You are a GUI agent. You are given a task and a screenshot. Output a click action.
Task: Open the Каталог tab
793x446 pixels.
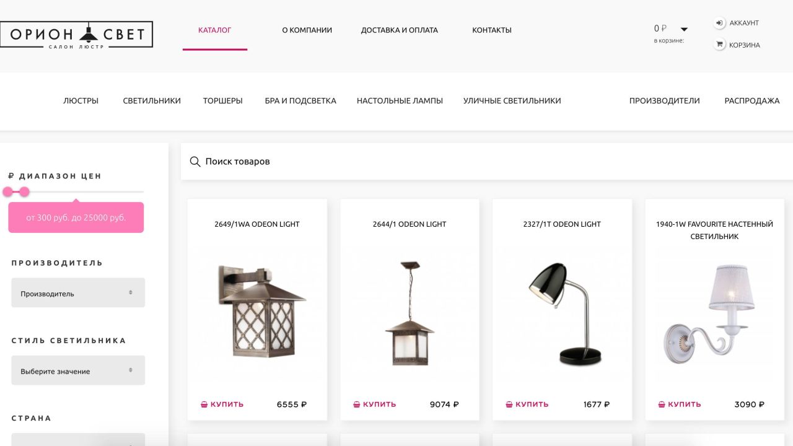215,30
